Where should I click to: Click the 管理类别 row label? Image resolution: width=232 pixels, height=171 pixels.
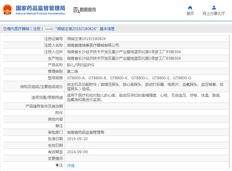55,72
